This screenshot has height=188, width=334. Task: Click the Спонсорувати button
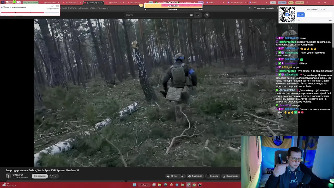point(40,176)
